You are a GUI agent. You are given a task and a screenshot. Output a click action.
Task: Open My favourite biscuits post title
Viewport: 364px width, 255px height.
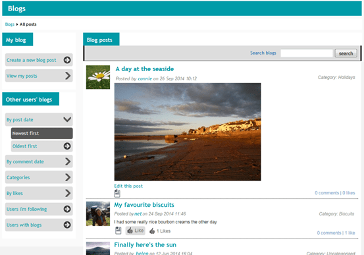coord(144,205)
